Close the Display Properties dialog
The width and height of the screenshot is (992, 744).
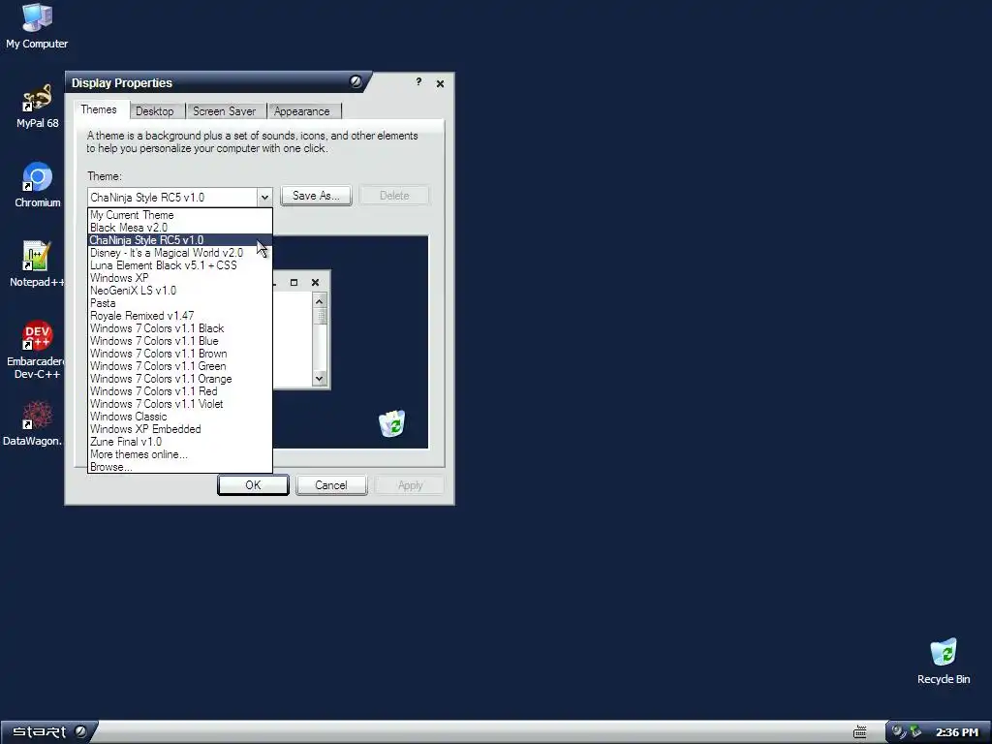click(x=441, y=83)
